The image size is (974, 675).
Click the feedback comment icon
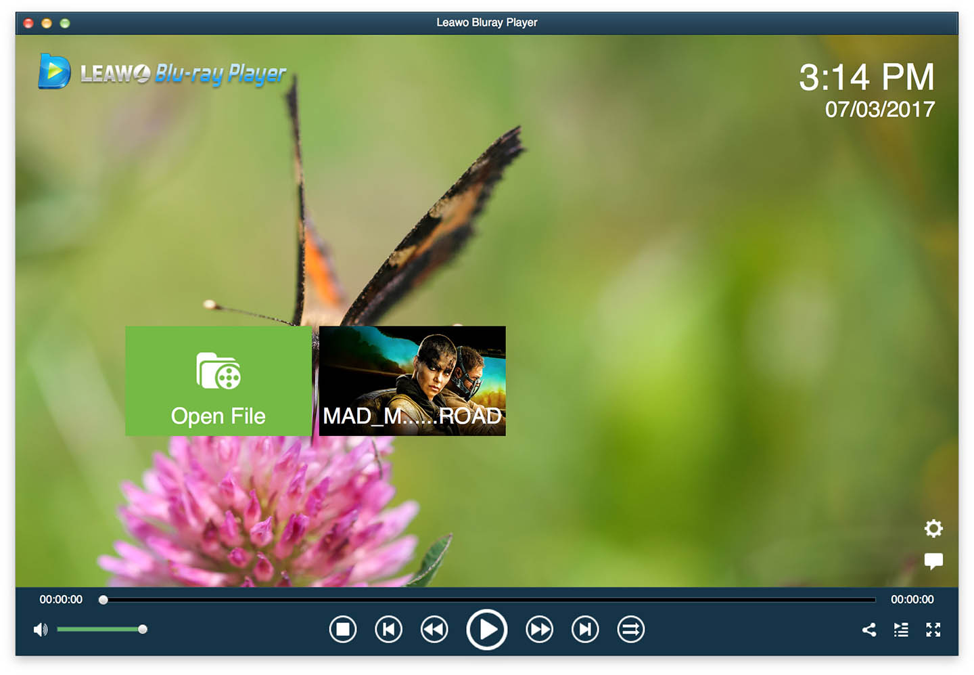pos(934,560)
